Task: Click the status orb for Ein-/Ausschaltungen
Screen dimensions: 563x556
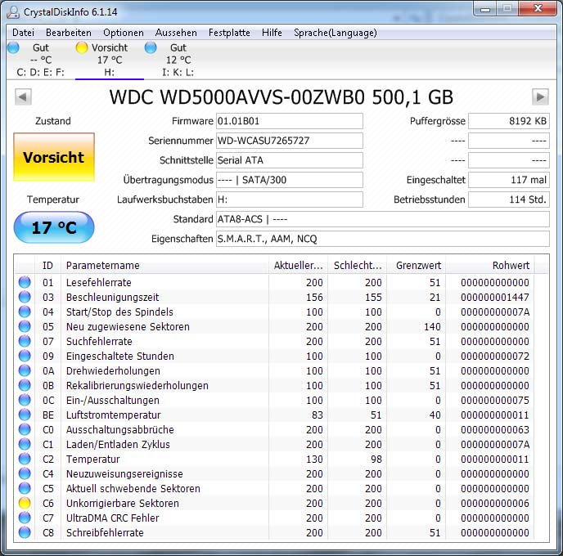Action: pos(25,400)
